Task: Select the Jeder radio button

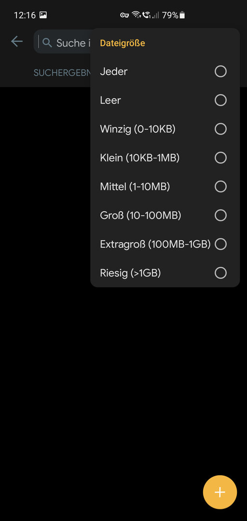Action: [x=220, y=71]
